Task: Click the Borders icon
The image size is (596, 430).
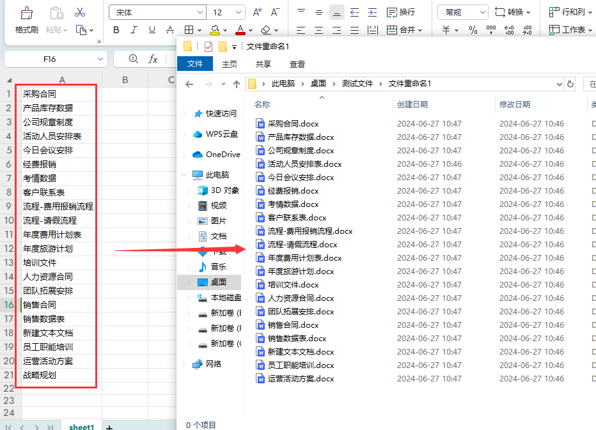Action: (189, 30)
